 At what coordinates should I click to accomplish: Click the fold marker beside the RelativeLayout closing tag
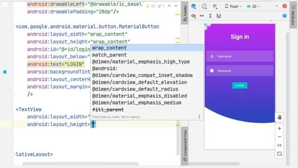(13, 154)
